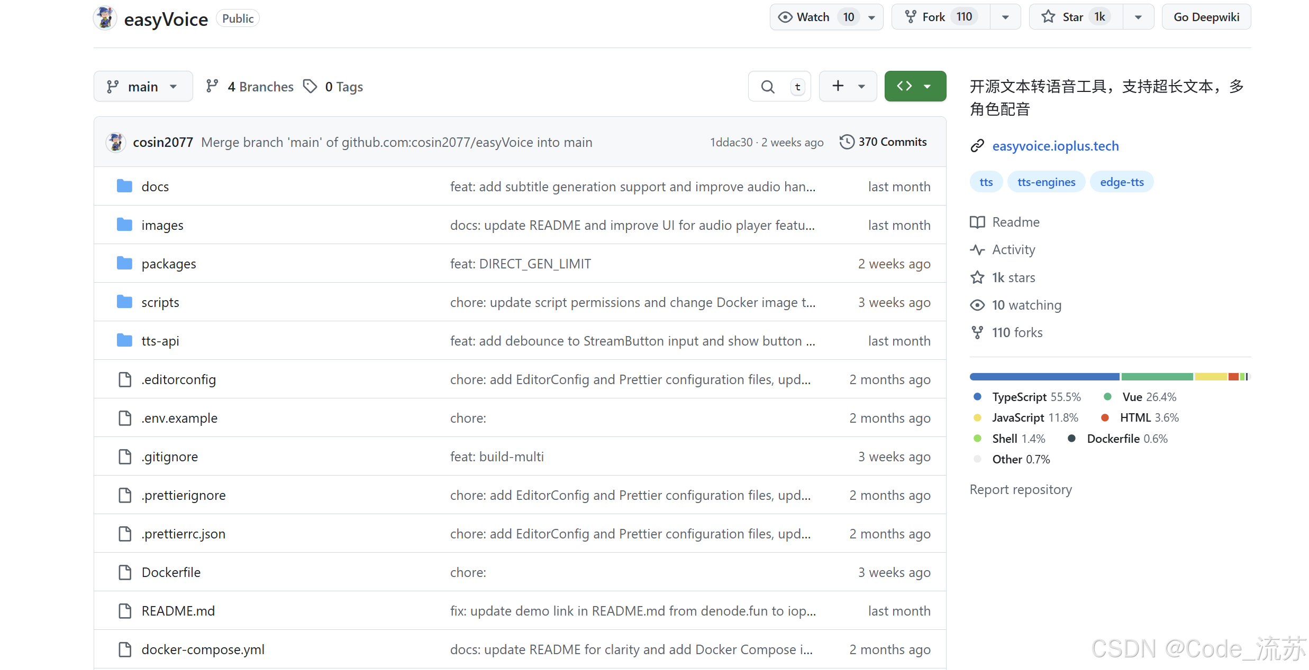Click the Go Deepwiki button

1206,17
